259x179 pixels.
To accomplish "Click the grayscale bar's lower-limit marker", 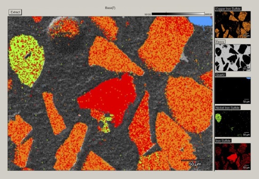I will click(166, 14).
